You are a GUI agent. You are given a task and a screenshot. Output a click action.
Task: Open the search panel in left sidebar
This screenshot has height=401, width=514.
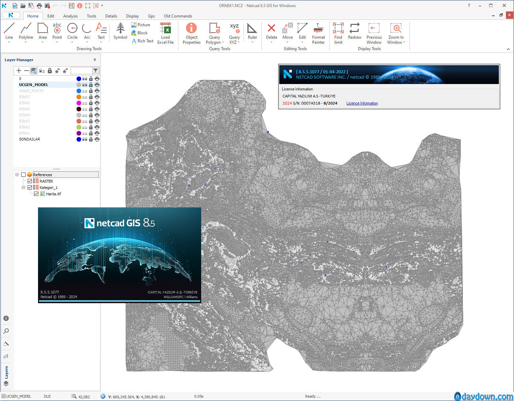tap(6, 331)
